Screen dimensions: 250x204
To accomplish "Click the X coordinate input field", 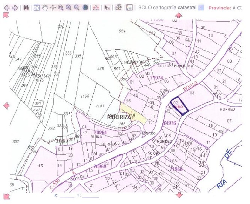I will 67,196.
